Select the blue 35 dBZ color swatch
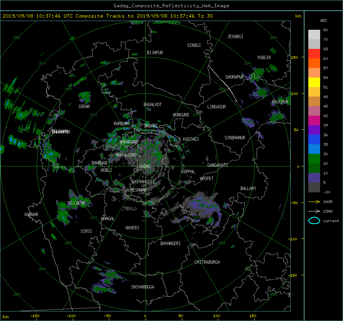 click(x=314, y=140)
